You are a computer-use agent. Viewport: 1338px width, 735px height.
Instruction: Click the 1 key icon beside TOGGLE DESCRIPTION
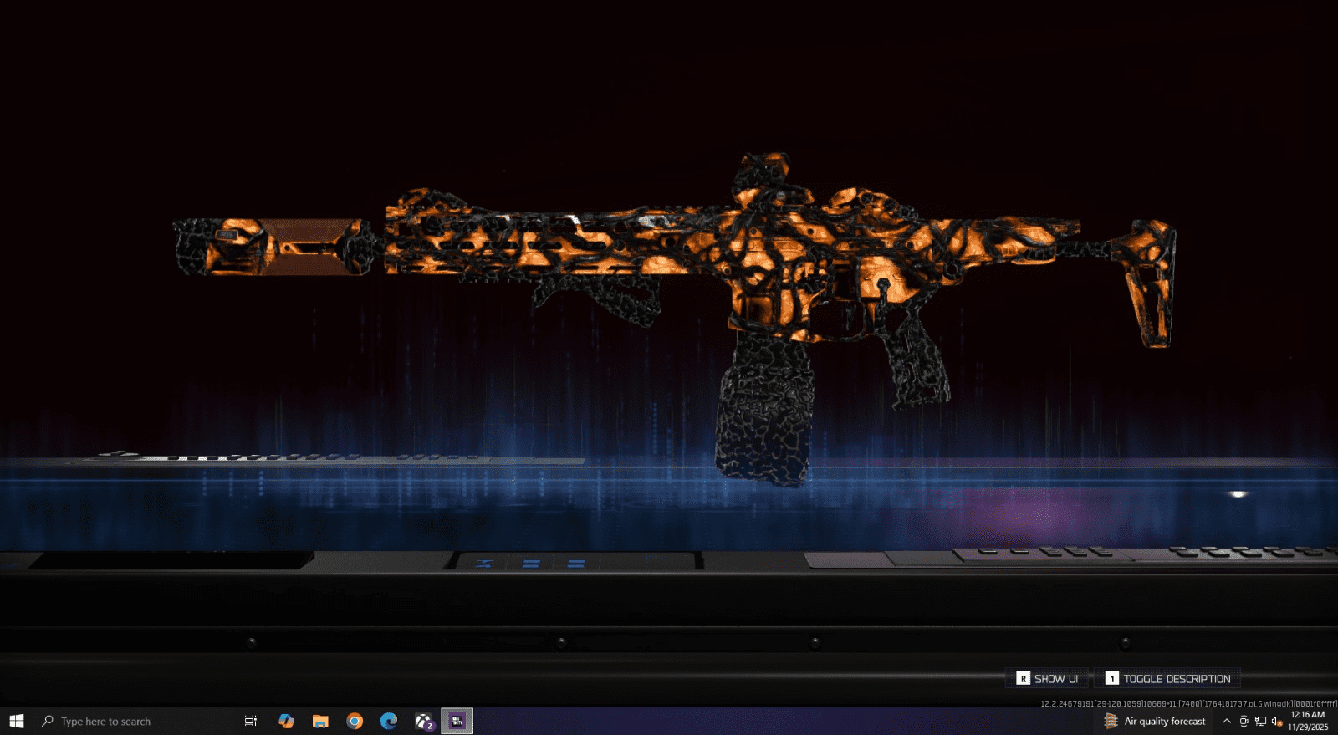click(x=1111, y=679)
